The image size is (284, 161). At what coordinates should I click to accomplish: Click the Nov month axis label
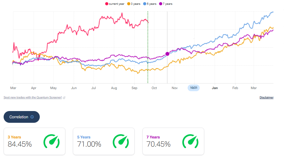coord(174,88)
